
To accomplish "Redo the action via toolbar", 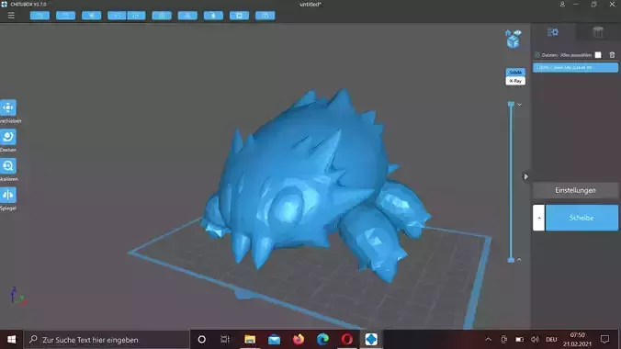I will pos(136,16).
